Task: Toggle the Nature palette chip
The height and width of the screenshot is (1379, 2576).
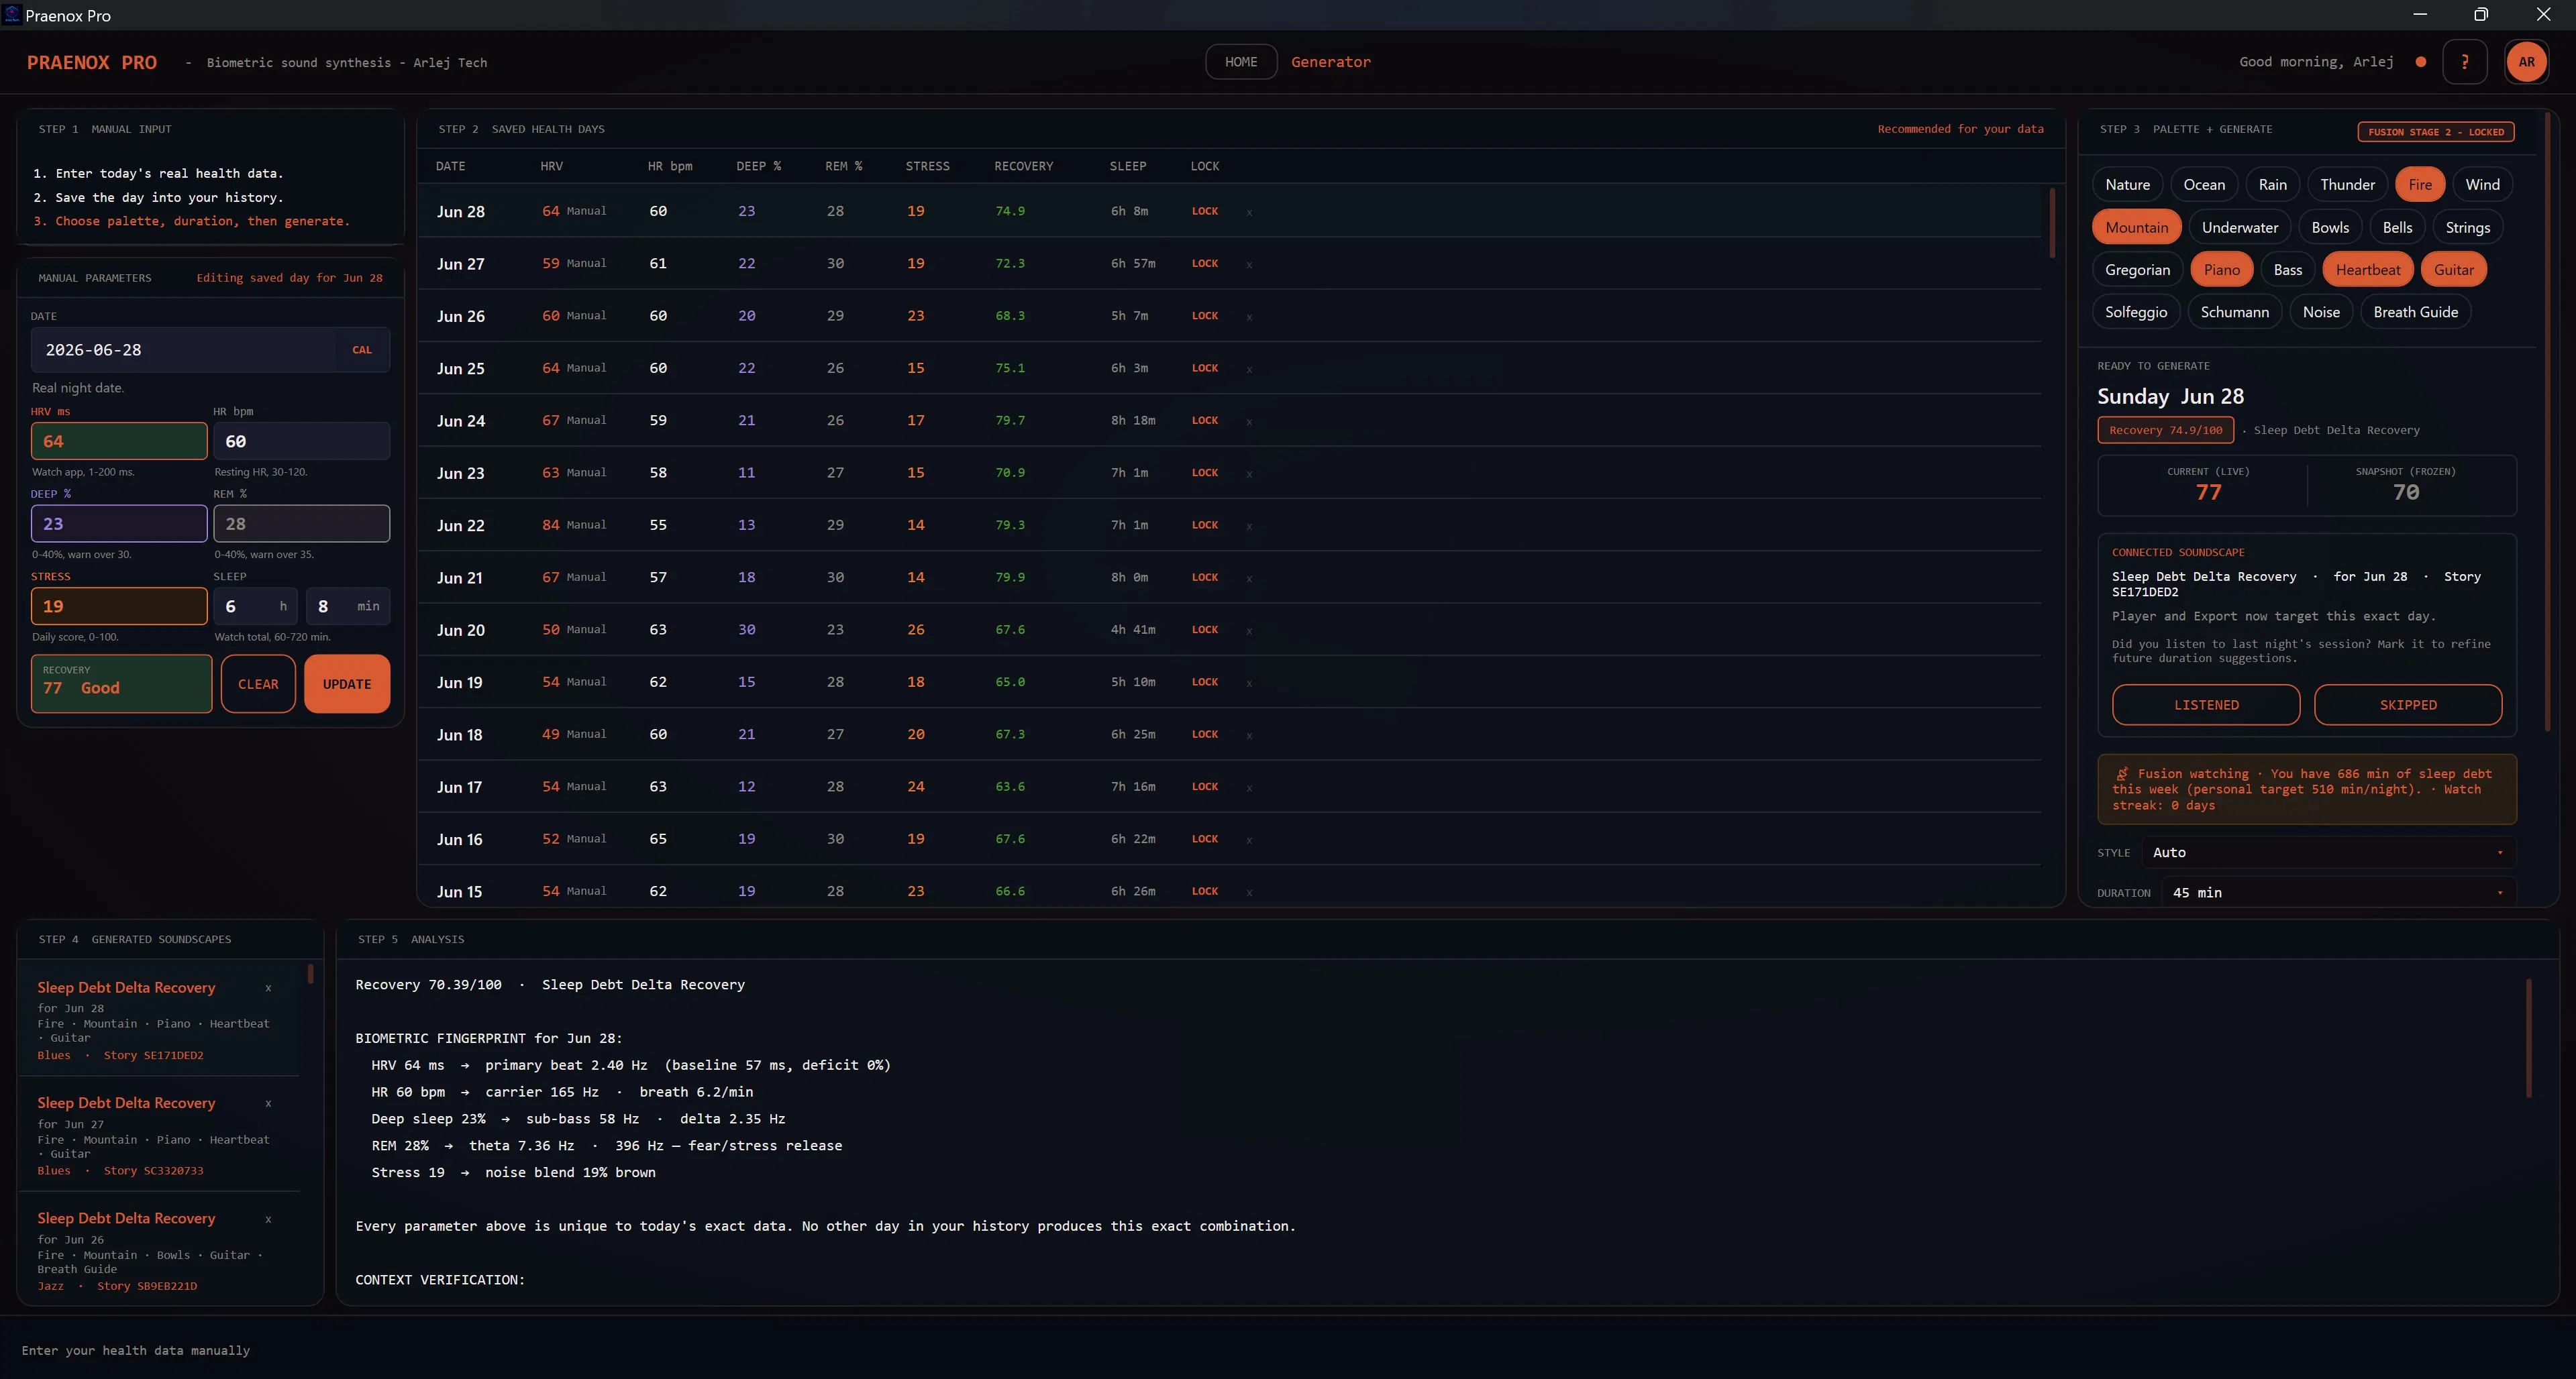Action: (2127, 185)
